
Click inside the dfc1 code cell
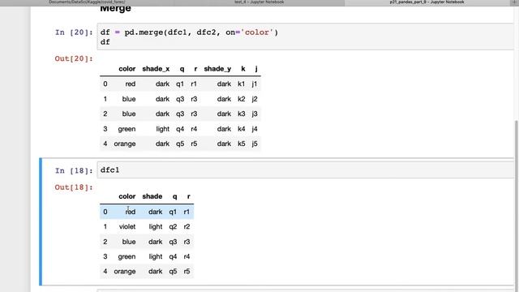point(305,170)
